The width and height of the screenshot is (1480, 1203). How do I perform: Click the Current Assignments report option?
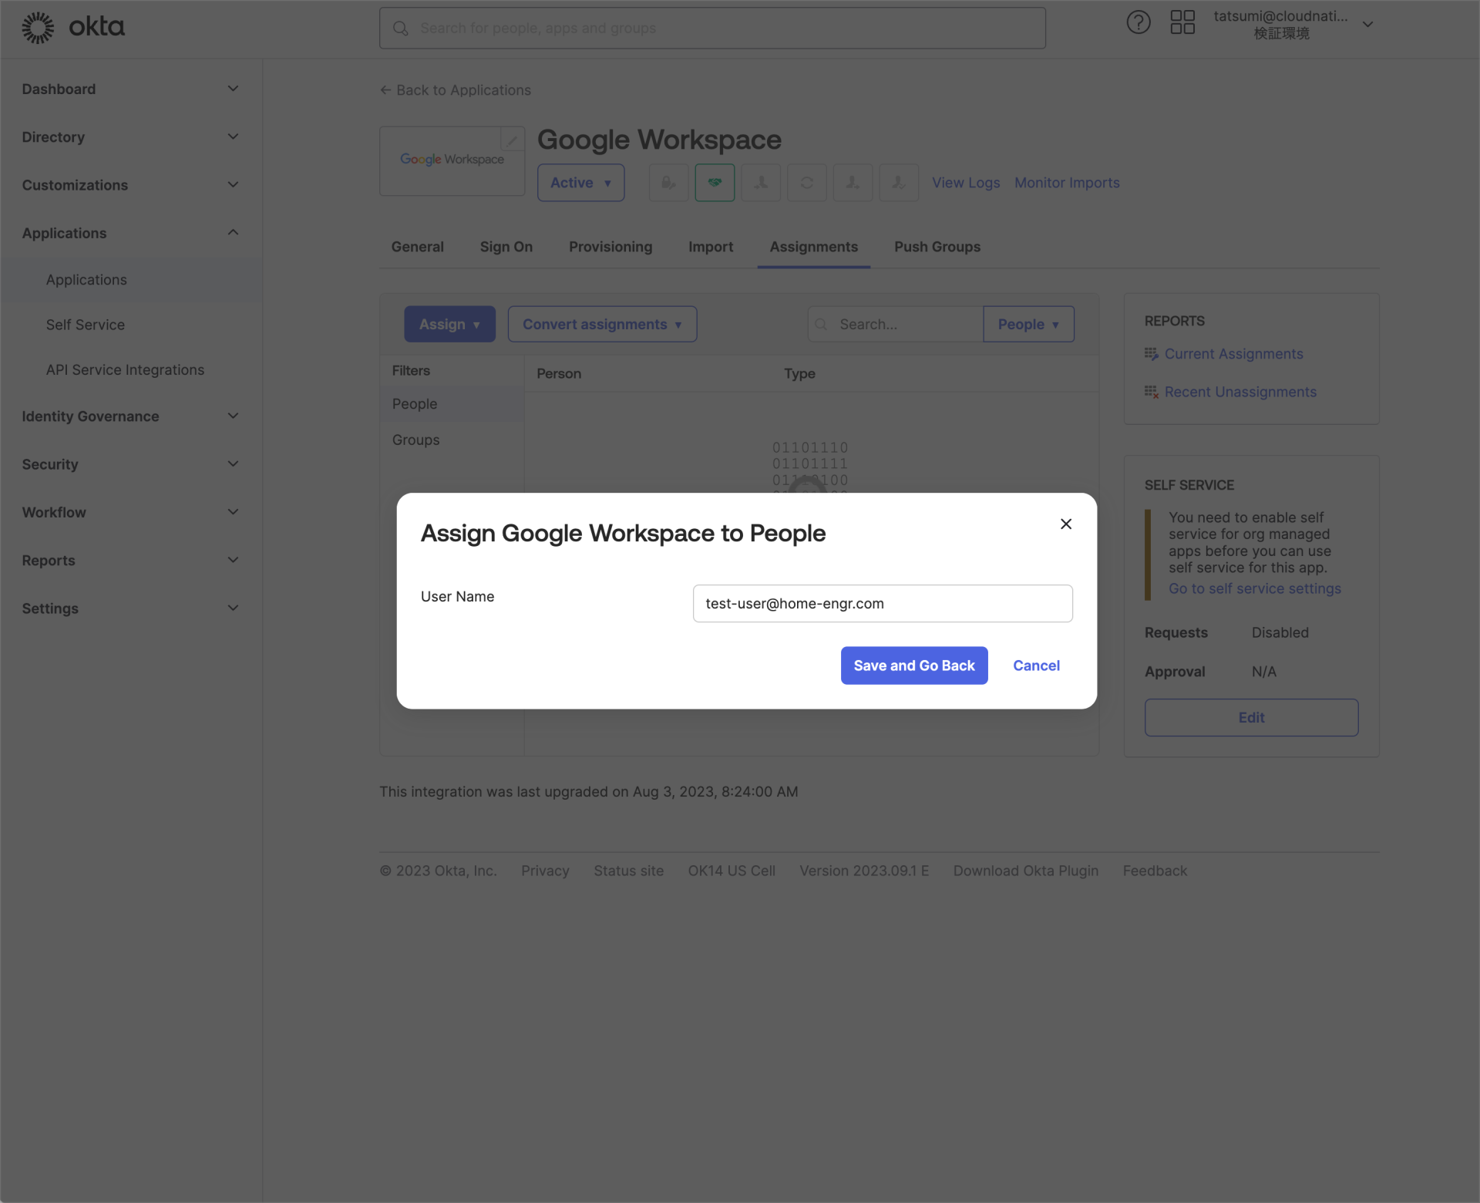pyautogui.click(x=1233, y=354)
